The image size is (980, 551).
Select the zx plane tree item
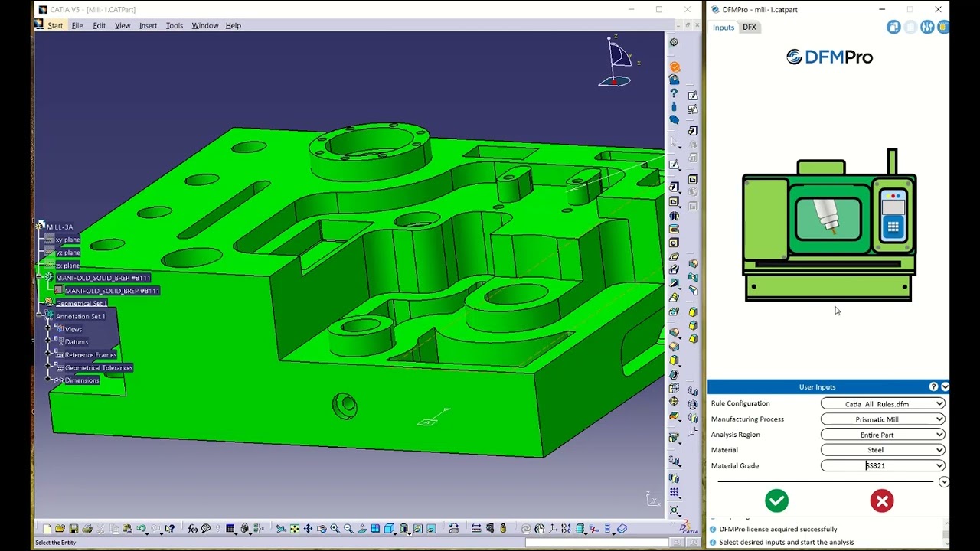coord(67,266)
